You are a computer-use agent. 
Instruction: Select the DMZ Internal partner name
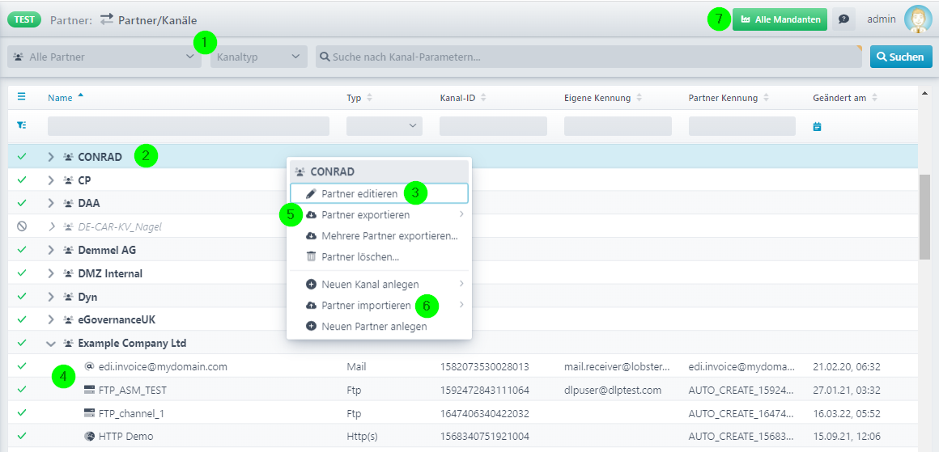click(x=110, y=273)
